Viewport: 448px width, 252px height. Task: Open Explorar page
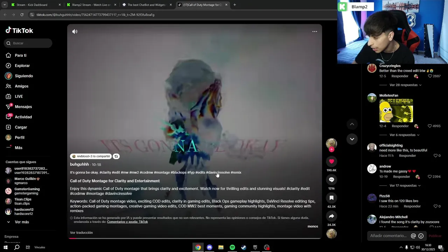[x=22, y=66]
